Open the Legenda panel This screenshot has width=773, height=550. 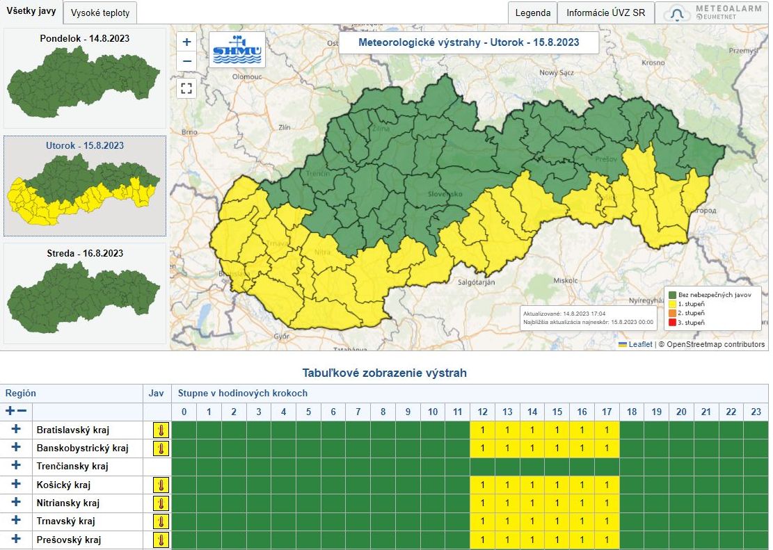533,13
